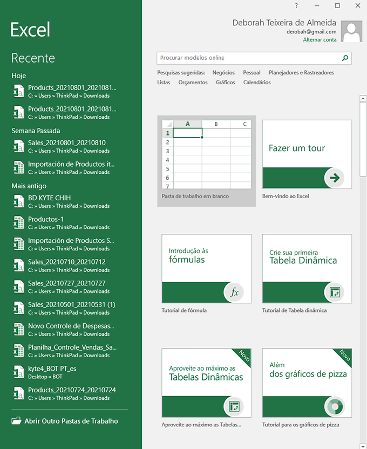The image size is (367, 449).
Task: Click pivot icon on Aproveite ao máximo tile
Action: tap(234, 406)
